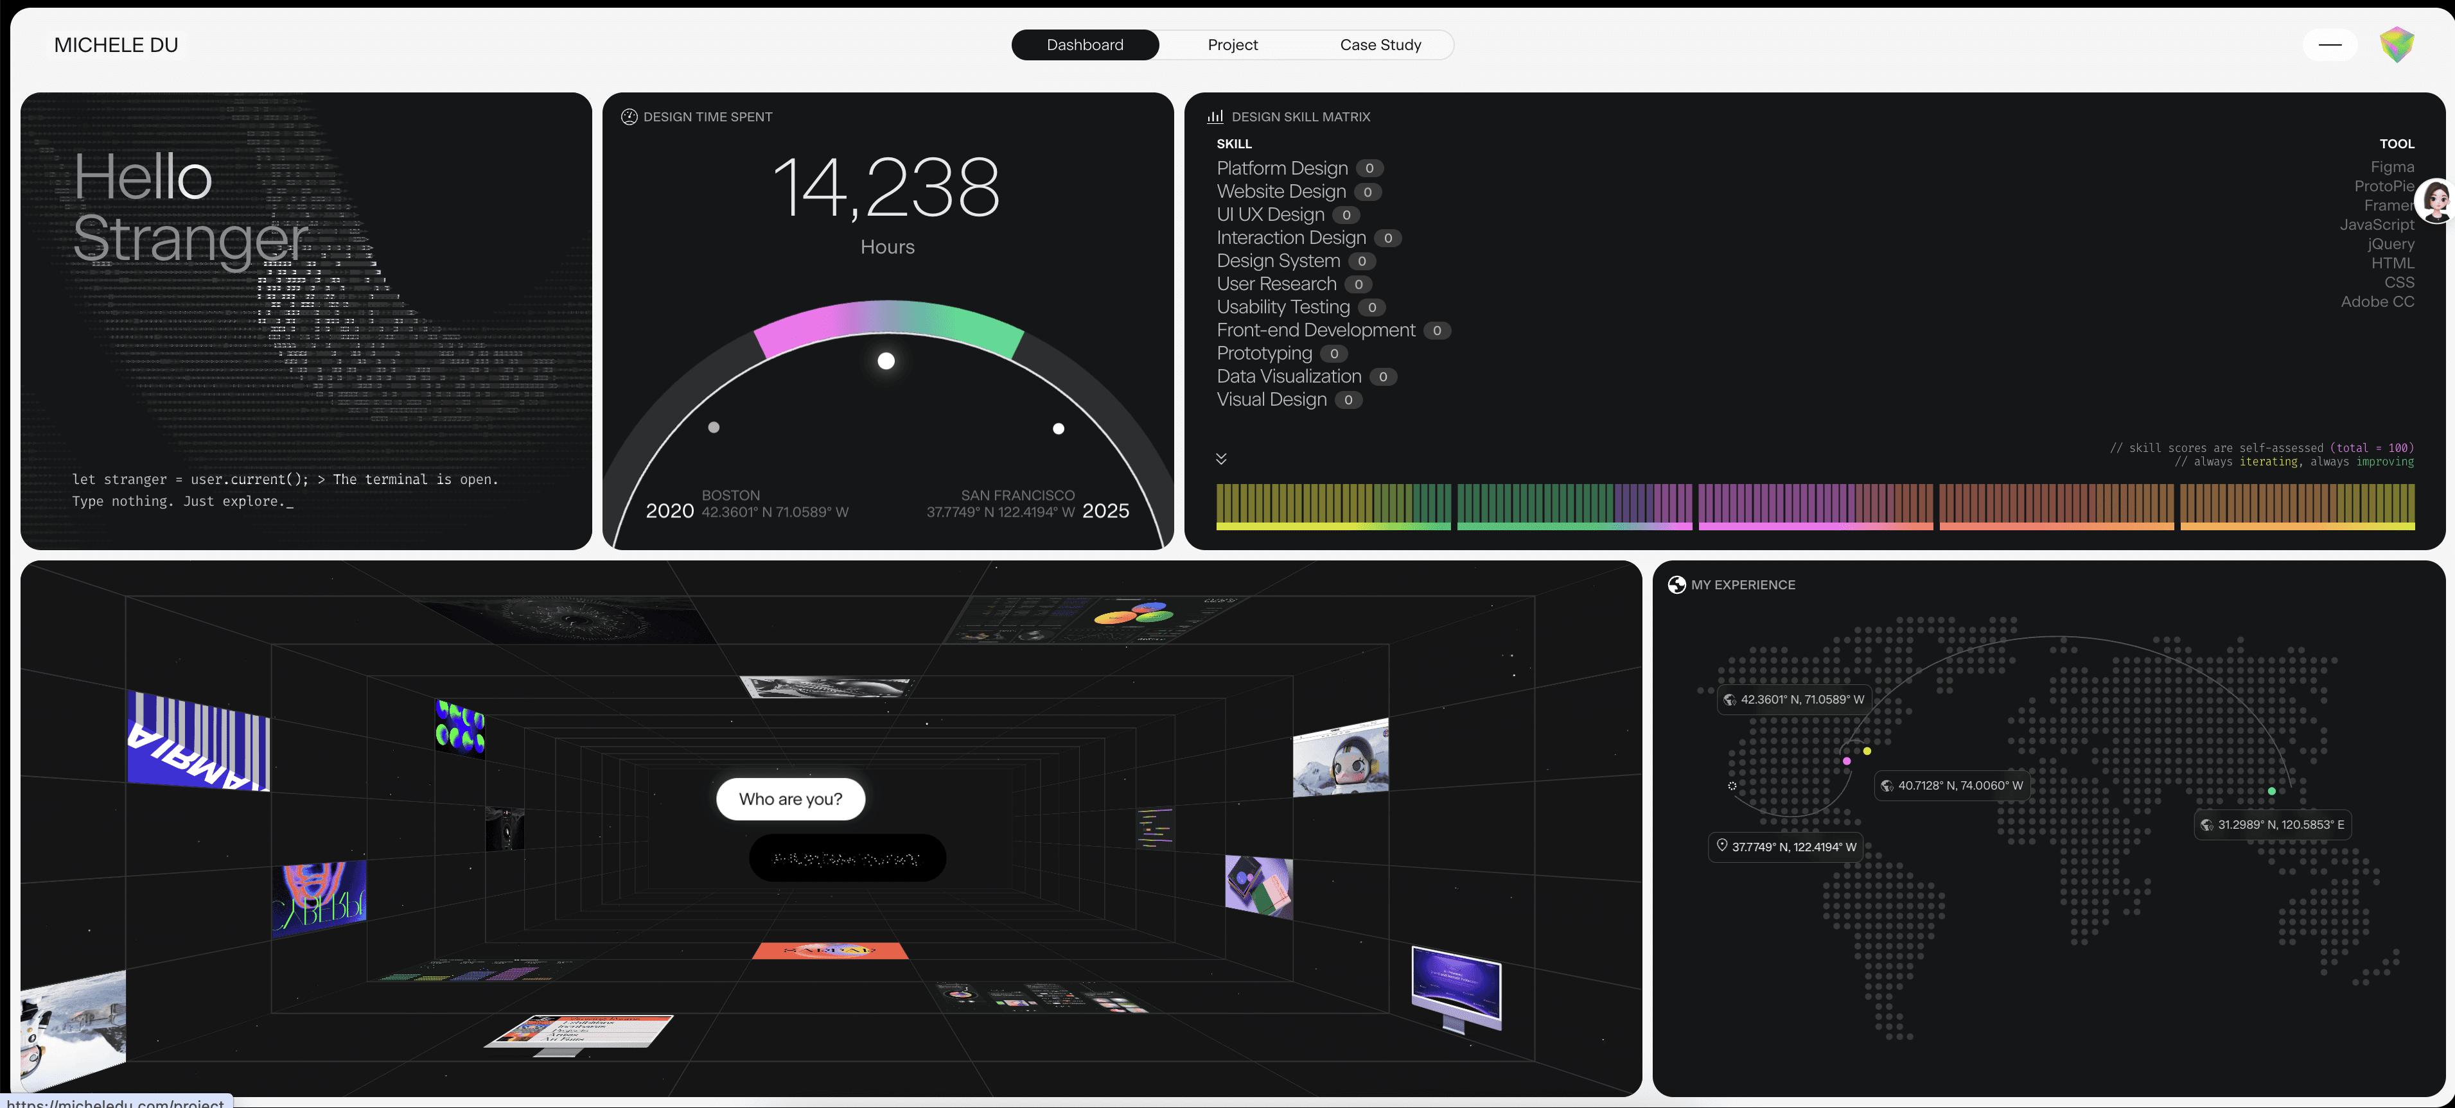
Task: Select Figma in the tool list
Action: [x=2392, y=167]
